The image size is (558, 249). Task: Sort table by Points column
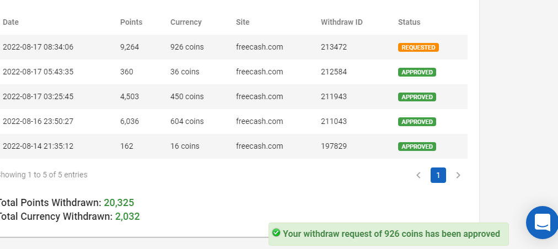click(131, 23)
